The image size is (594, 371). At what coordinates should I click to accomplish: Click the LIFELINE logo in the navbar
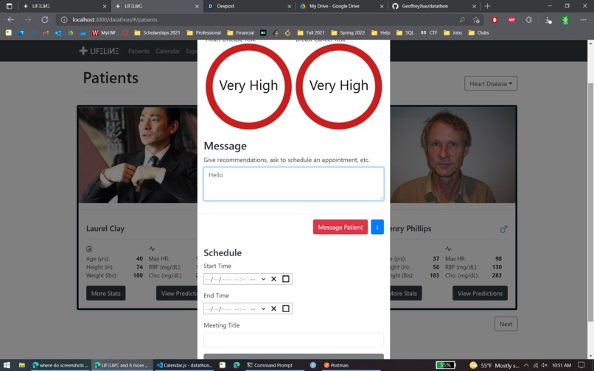pos(99,51)
